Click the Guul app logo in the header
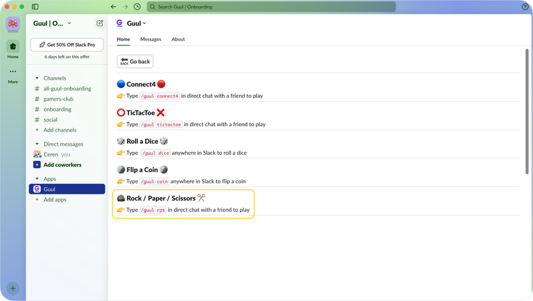Screen dimensions: 533x301 pyautogui.click(x=120, y=23)
